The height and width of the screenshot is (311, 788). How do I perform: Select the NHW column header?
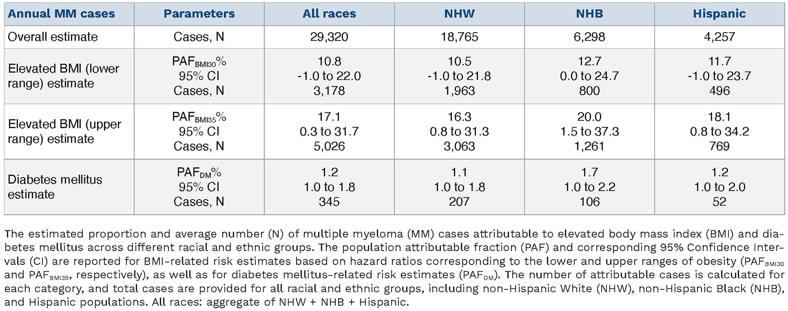[459, 14]
